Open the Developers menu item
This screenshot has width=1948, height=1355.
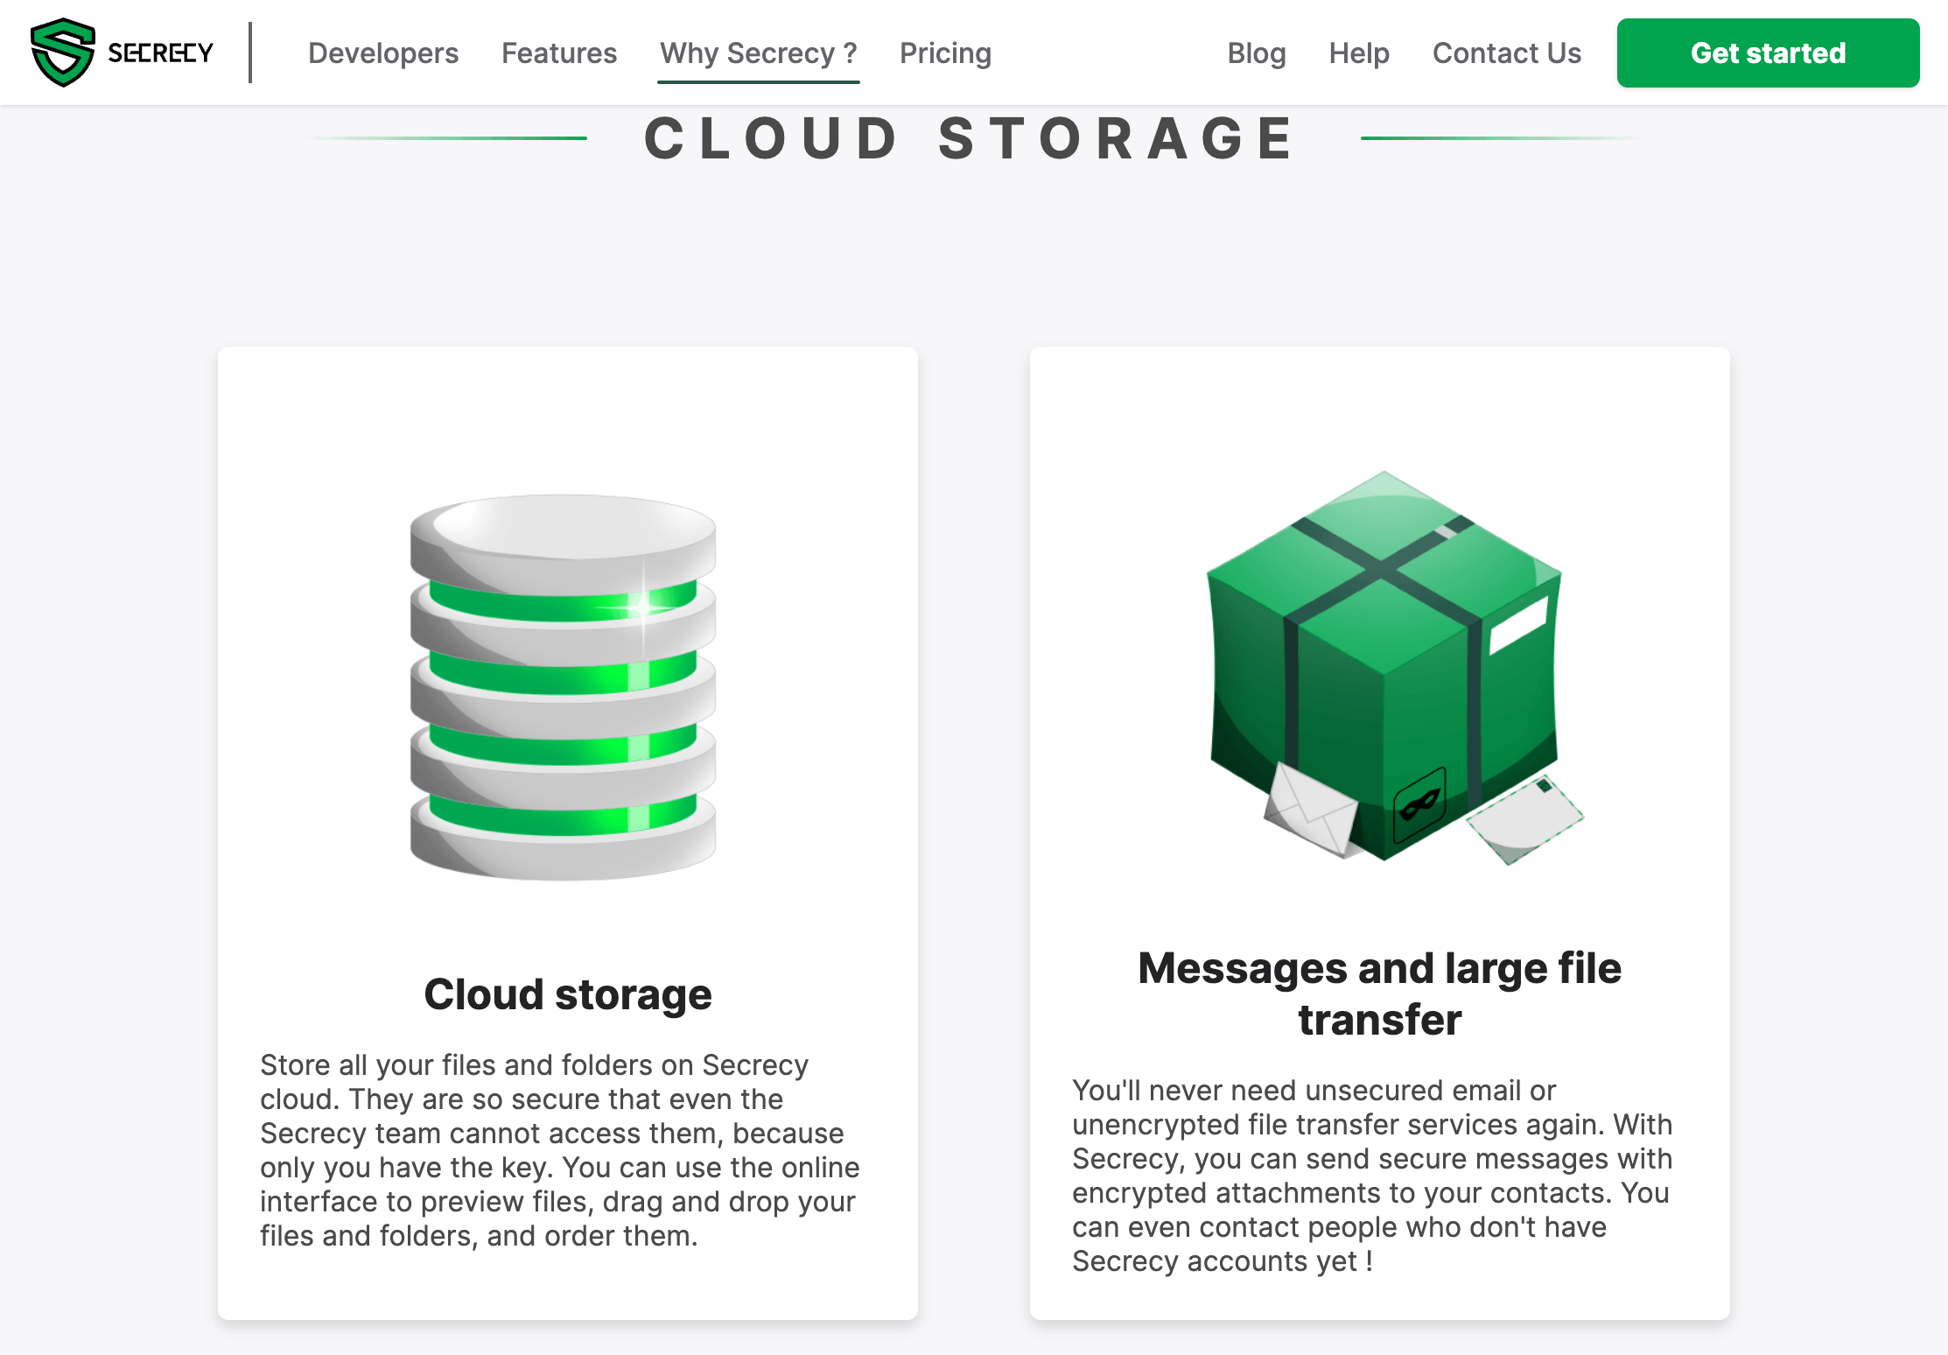pyautogui.click(x=383, y=52)
